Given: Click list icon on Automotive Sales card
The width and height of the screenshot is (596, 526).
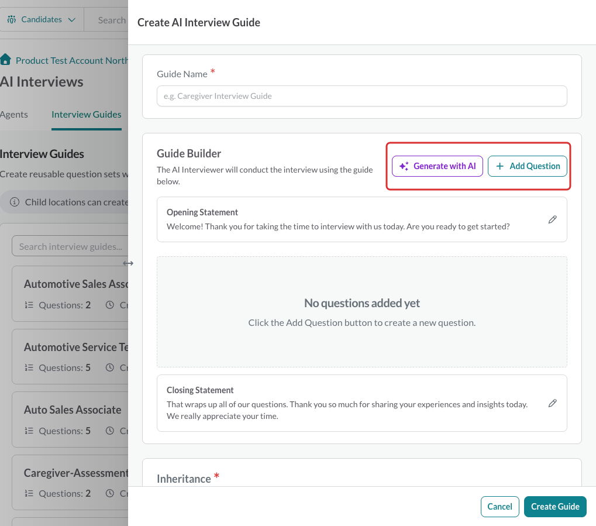Looking at the screenshot, I should coord(29,305).
